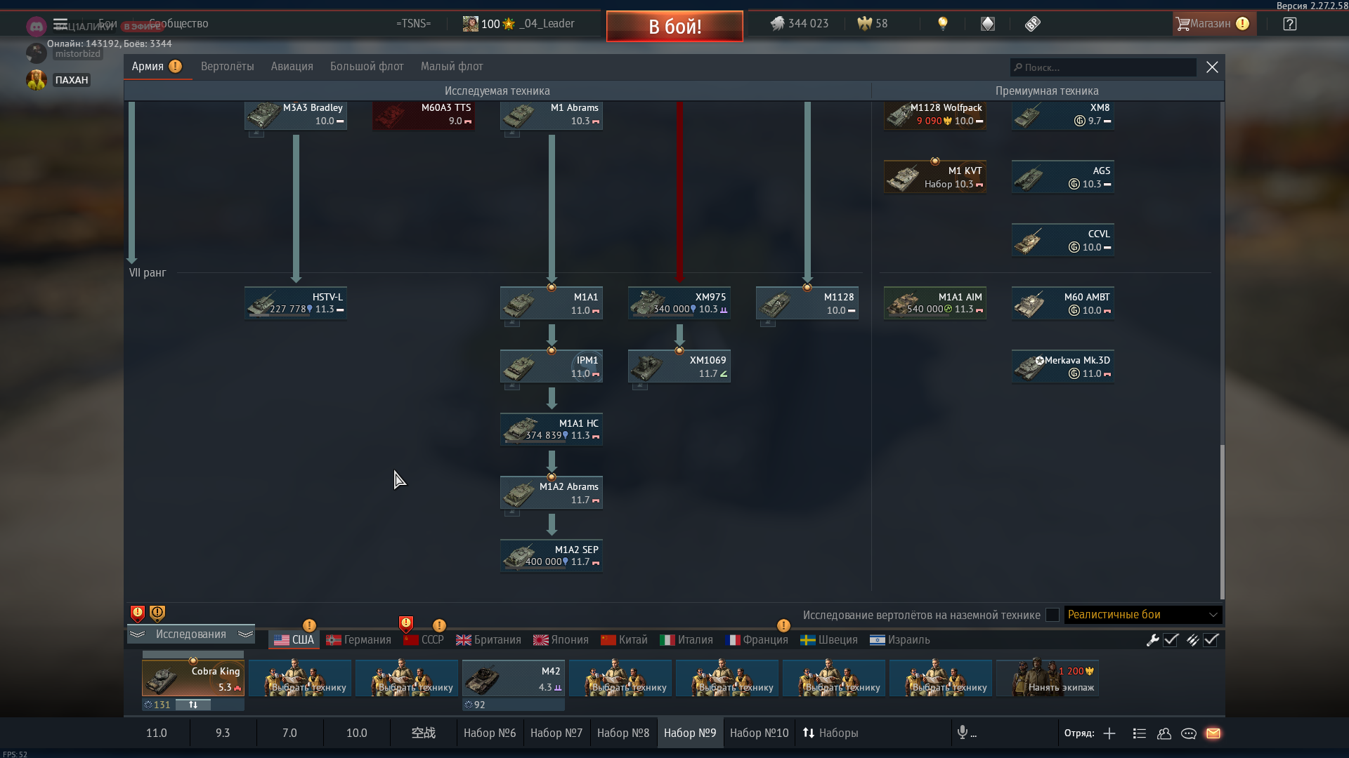This screenshot has width=1349, height=758.
Task: Select the СССР nation tab
Action: (424, 639)
